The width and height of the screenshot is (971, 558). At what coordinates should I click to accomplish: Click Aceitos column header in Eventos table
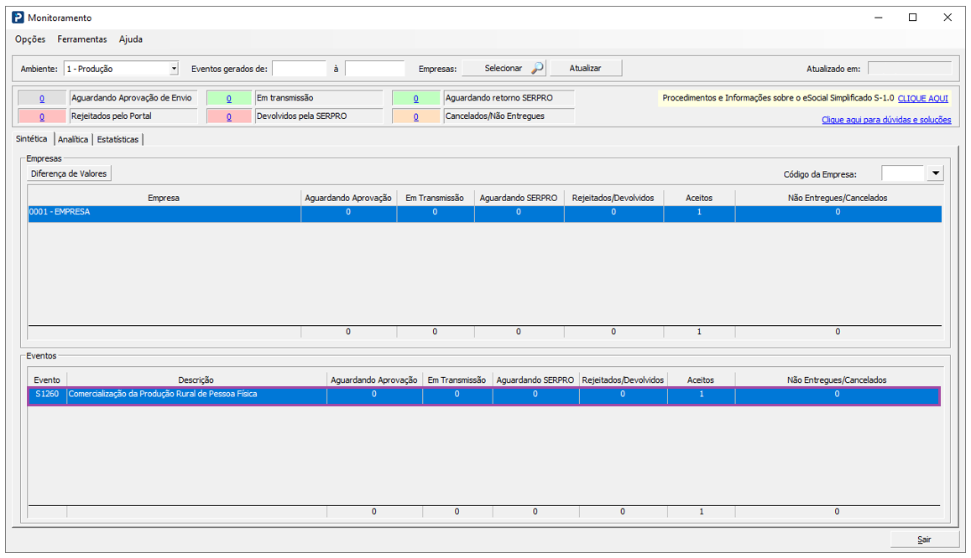701,380
